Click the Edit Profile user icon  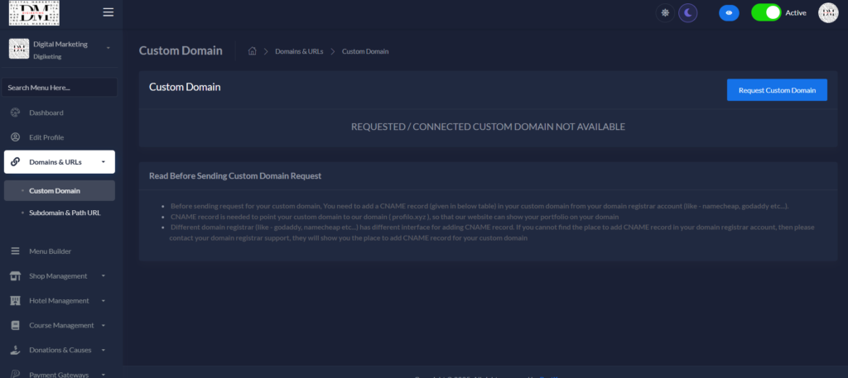click(15, 137)
